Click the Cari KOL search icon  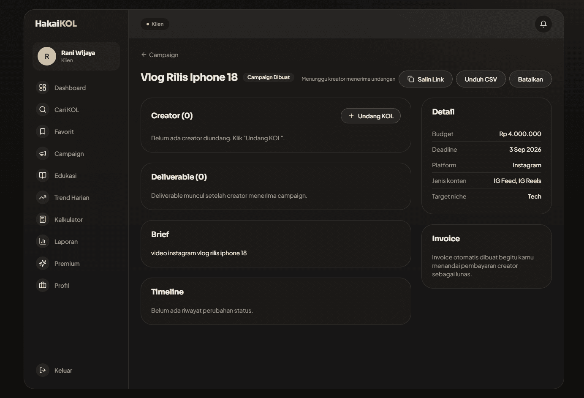pos(43,109)
